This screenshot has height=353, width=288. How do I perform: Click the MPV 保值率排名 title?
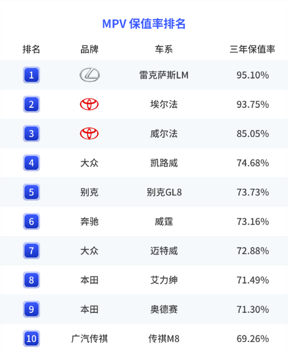tap(144, 23)
